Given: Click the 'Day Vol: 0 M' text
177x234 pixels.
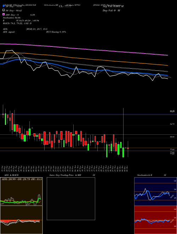Looking at the screenshot, I should point(111,10).
